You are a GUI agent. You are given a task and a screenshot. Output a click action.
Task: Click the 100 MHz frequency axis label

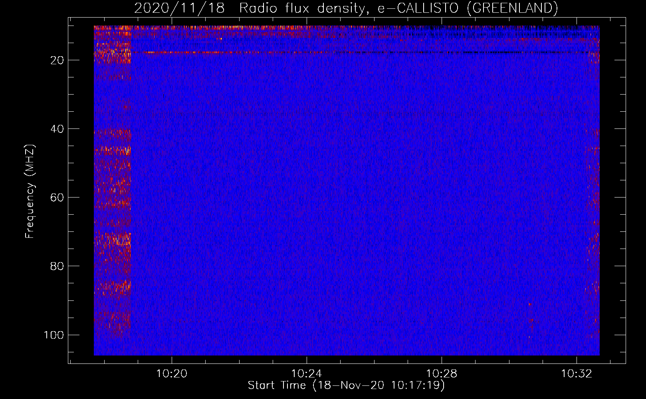coord(54,335)
